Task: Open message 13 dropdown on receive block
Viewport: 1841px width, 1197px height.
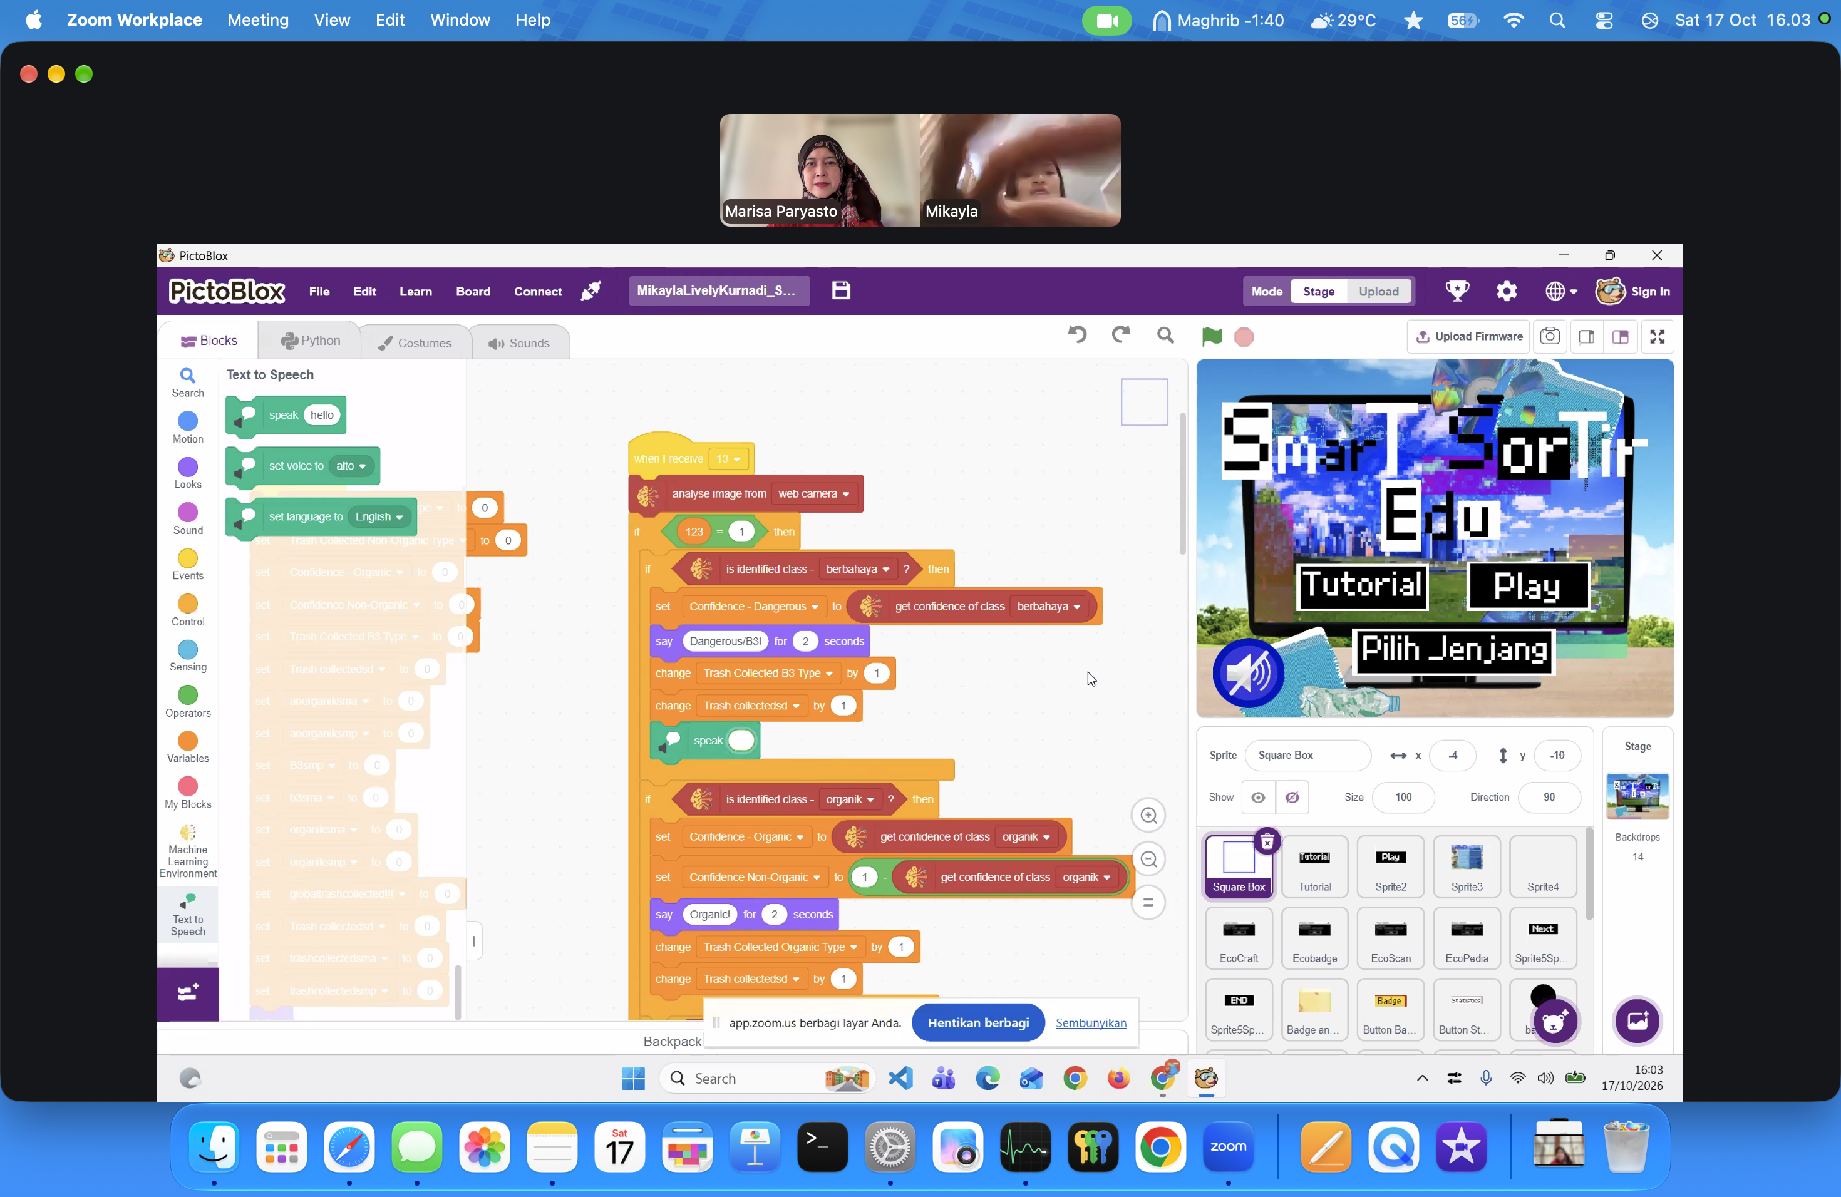Action: pyautogui.click(x=728, y=458)
